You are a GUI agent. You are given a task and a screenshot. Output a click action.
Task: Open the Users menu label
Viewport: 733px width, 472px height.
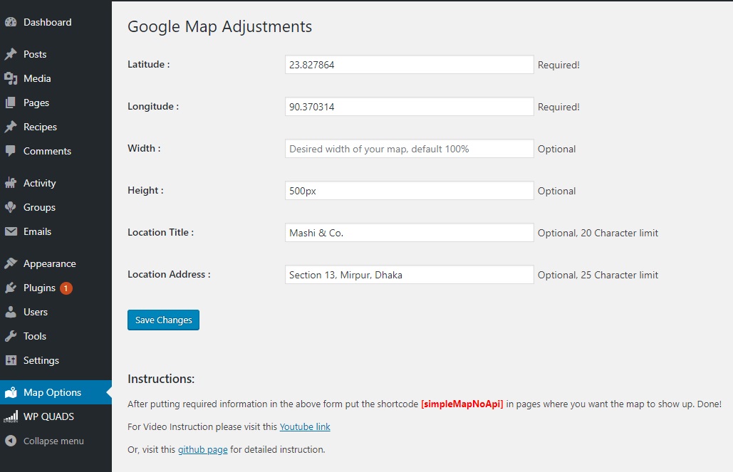click(x=36, y=312)
